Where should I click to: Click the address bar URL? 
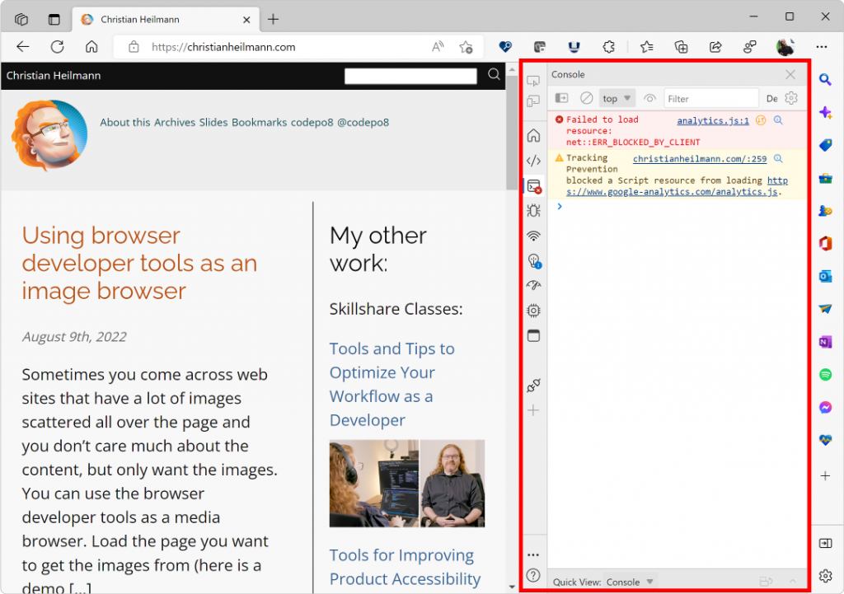coord(223,47)
